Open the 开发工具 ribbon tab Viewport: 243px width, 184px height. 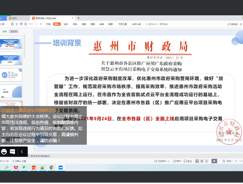[x=122, y=24]
